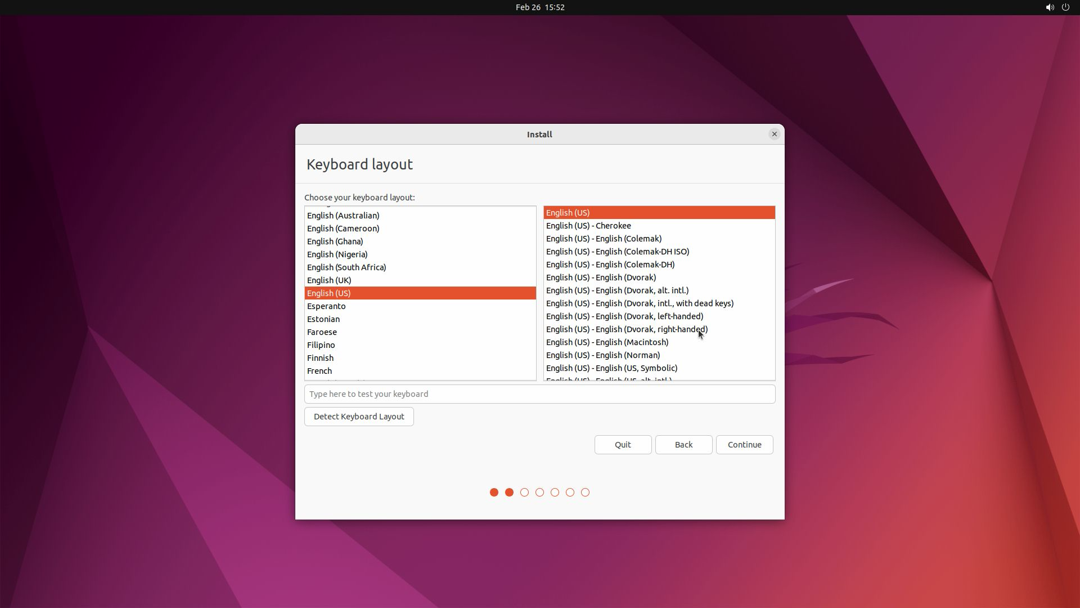
Task: Select English (Norman) variant
Action: [603, 355]
